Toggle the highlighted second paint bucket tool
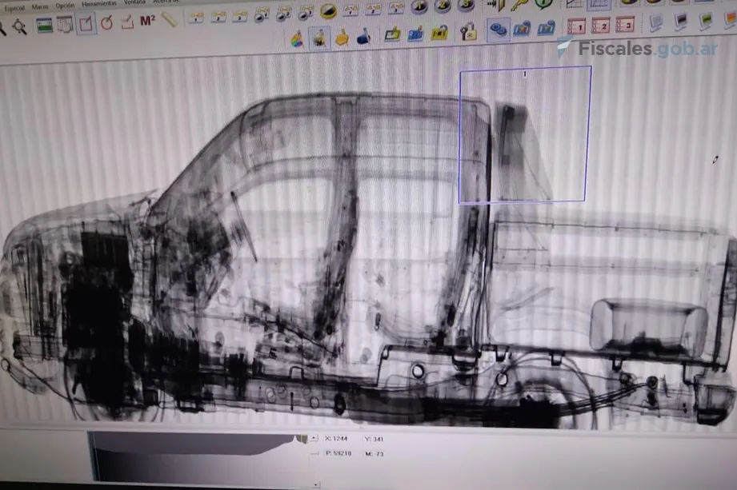Viewport: 737px width, 490px height. pyautogui.click(x=319, y=38)
